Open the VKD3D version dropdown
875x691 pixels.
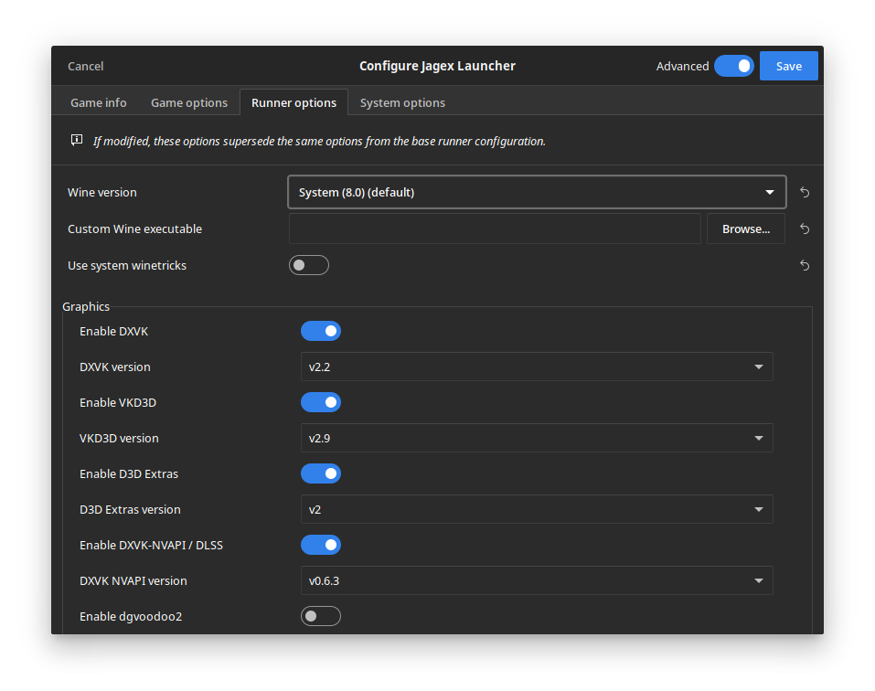pyautogui.click(x=537, y=439)
